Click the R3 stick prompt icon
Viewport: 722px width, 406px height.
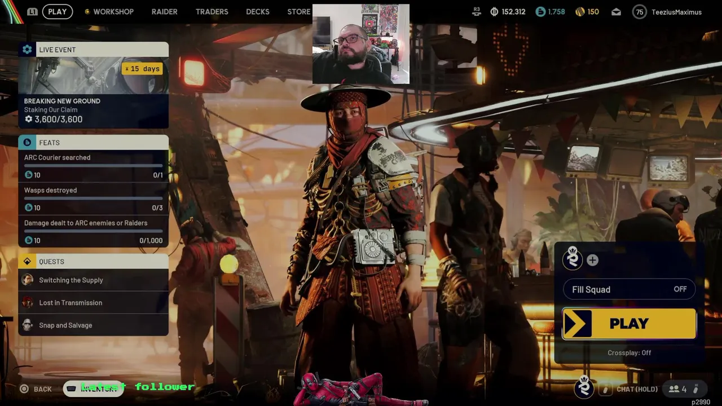(x=477, y=11)
